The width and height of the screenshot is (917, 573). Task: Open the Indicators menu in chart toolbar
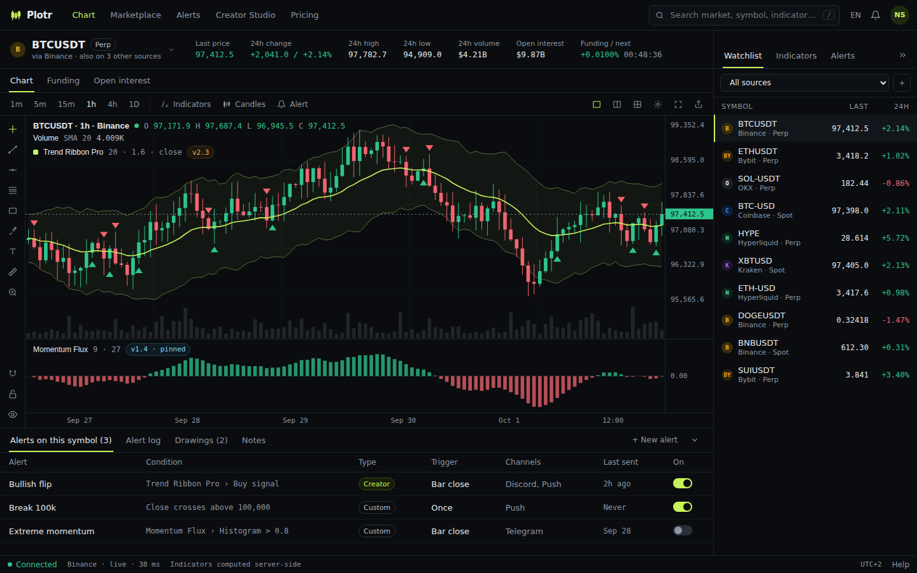pyautogui.click(x=186, y=104)
